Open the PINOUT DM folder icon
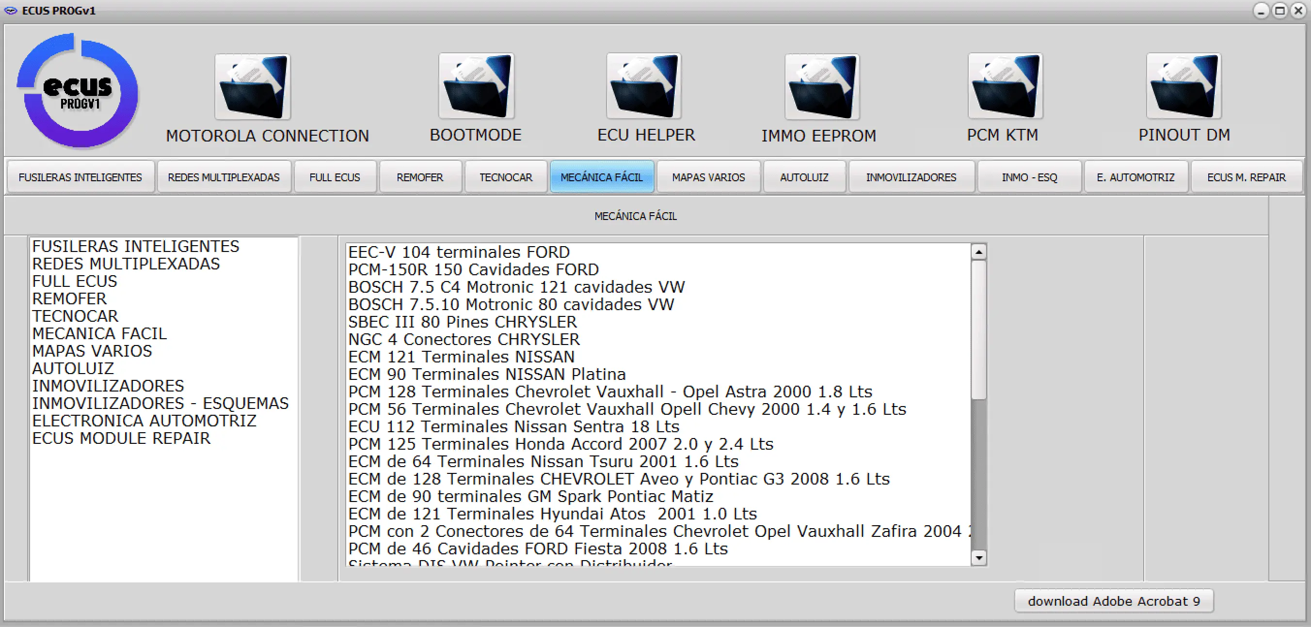The image size is (1311, 627). [1184, 86]
